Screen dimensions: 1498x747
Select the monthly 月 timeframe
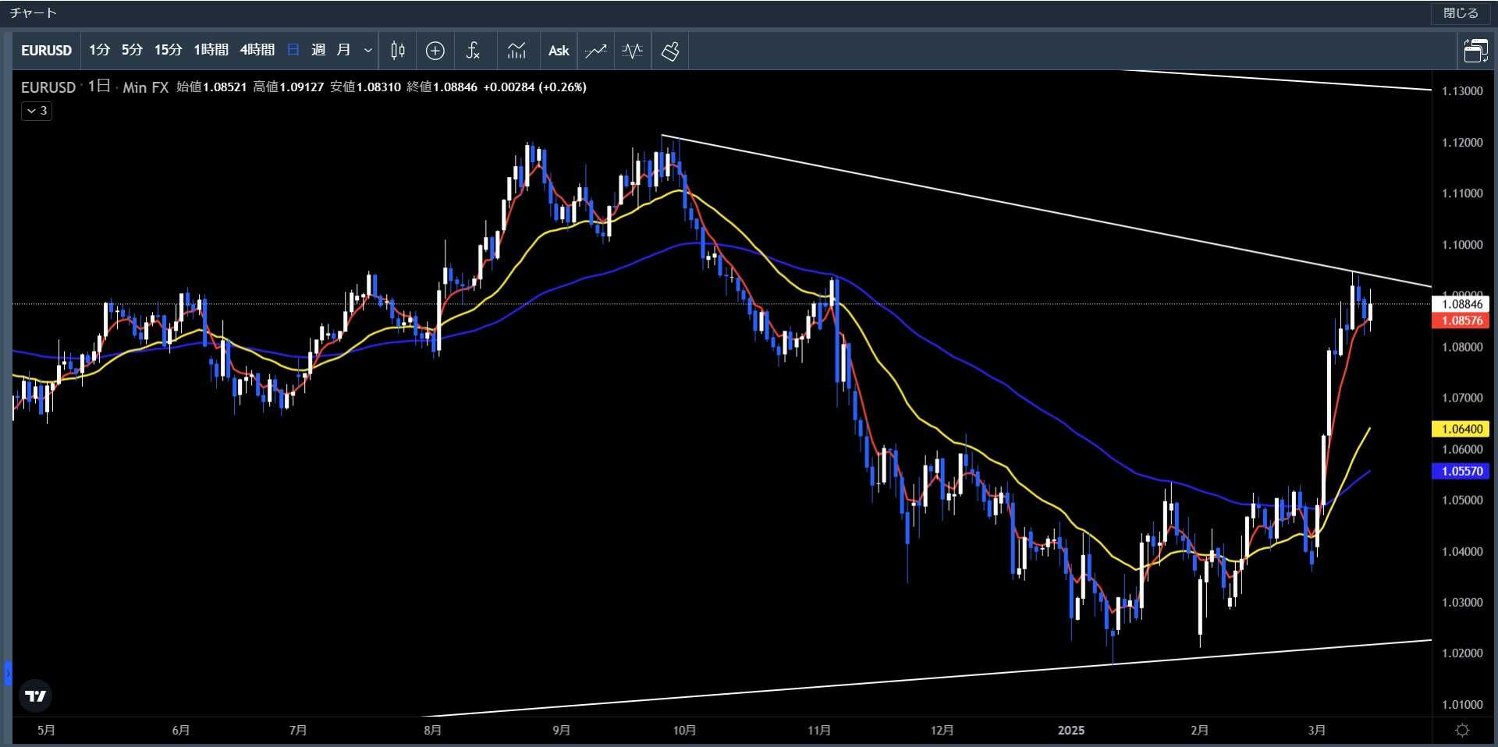[x=343, y=50]
